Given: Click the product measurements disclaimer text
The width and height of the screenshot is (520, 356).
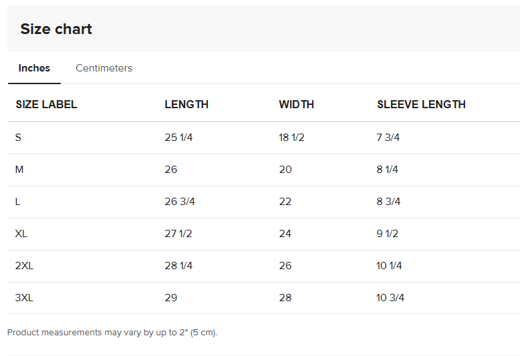Looking at the screenshot, I should (112, 333).
